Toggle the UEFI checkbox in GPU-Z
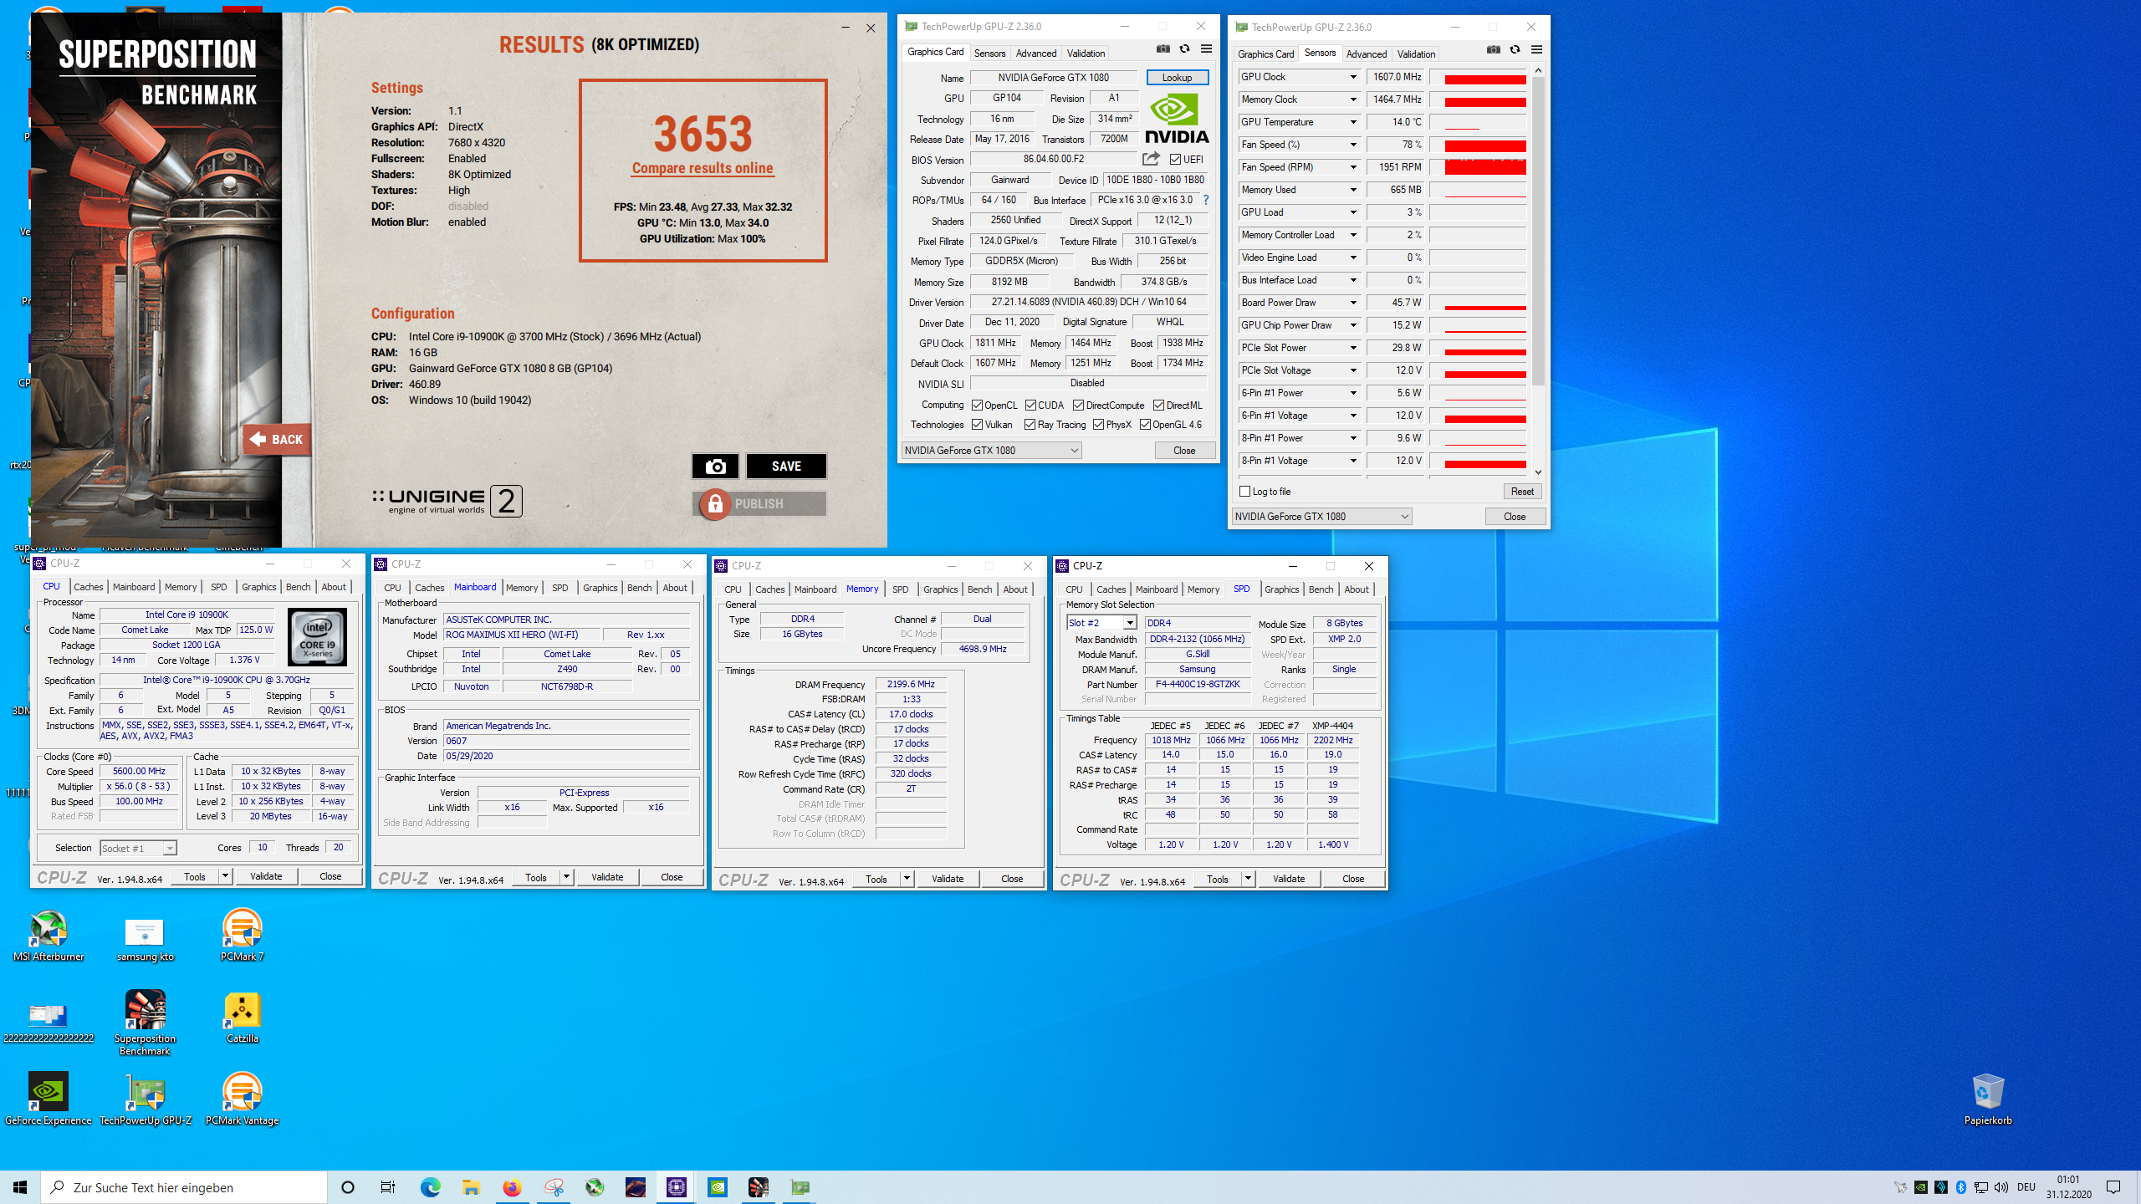This screenshot has height=1204, width=2141. (1175, 160)
